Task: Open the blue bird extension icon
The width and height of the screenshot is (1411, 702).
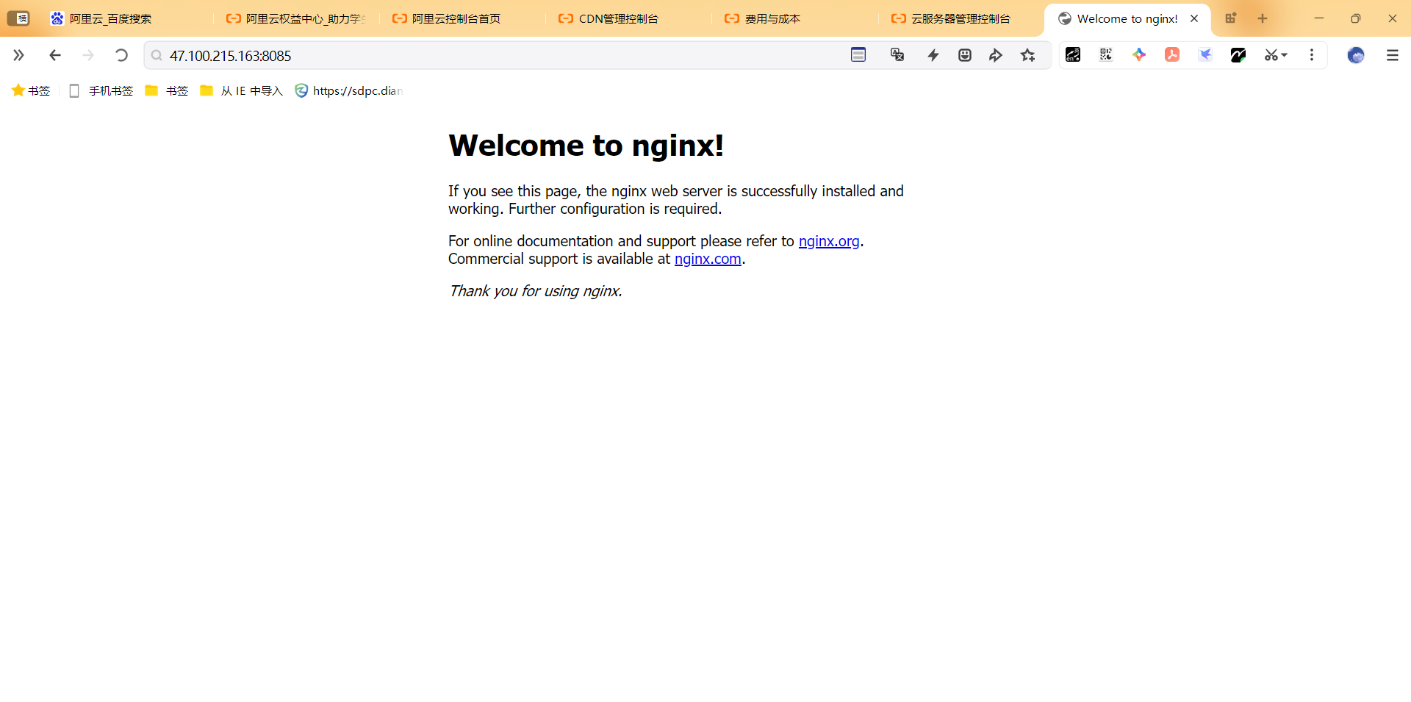Action: 1205,54
